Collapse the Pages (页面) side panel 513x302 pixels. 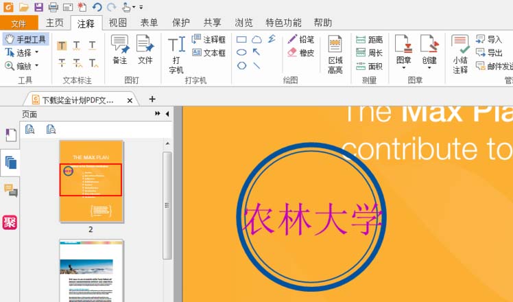[x=167, y=114]
